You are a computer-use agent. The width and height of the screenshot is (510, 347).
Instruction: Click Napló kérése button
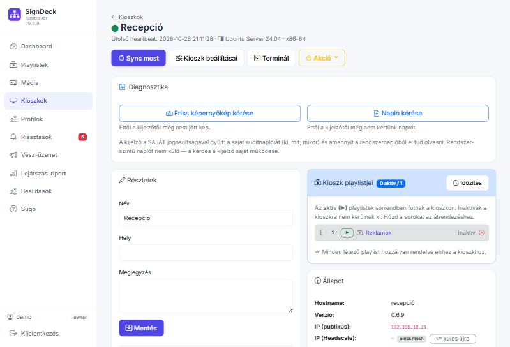click(398, 113)
